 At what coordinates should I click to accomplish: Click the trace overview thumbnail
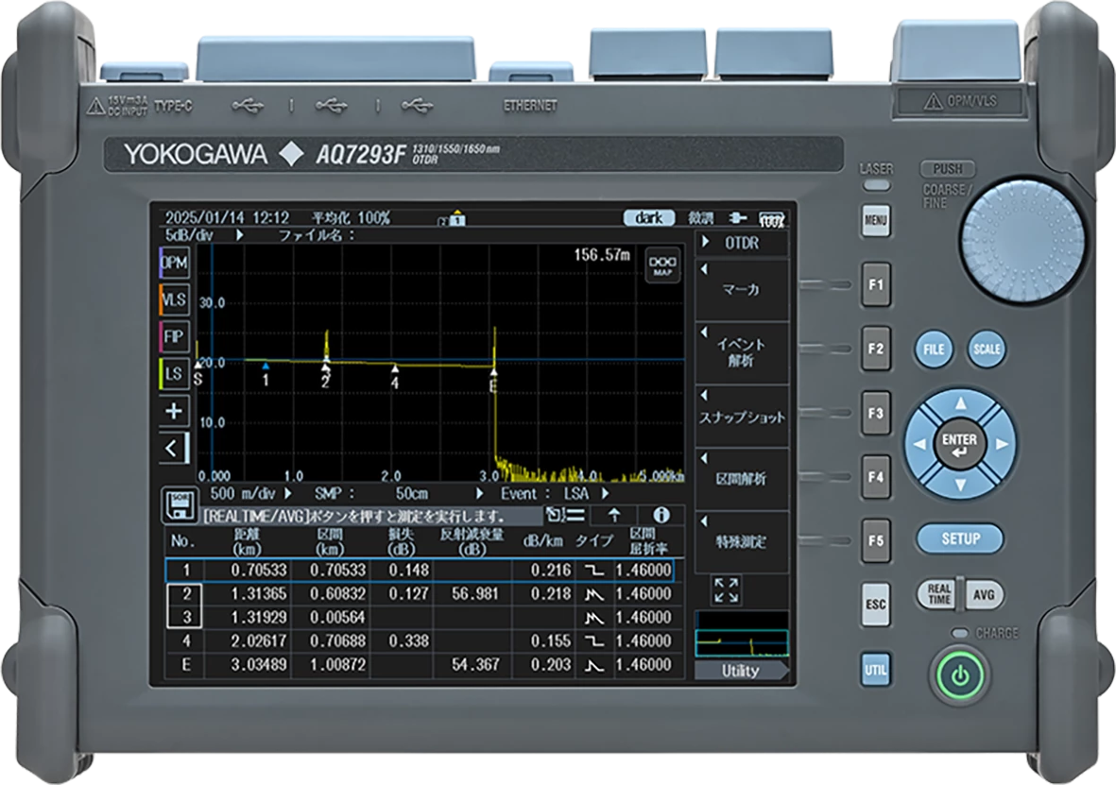742,634
